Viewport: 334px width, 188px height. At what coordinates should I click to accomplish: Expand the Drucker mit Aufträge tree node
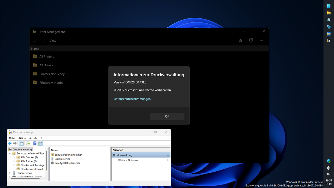14,165
